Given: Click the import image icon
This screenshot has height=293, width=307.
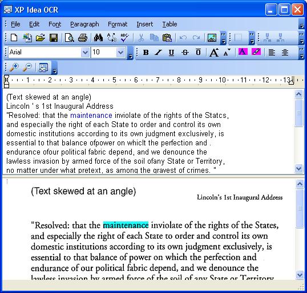Looking at the screenshot, I should (x=27, y=37).
